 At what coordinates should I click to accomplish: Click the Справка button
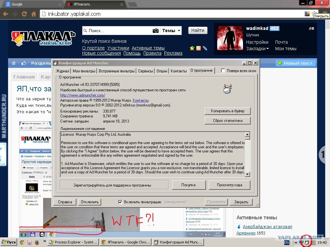65,202
